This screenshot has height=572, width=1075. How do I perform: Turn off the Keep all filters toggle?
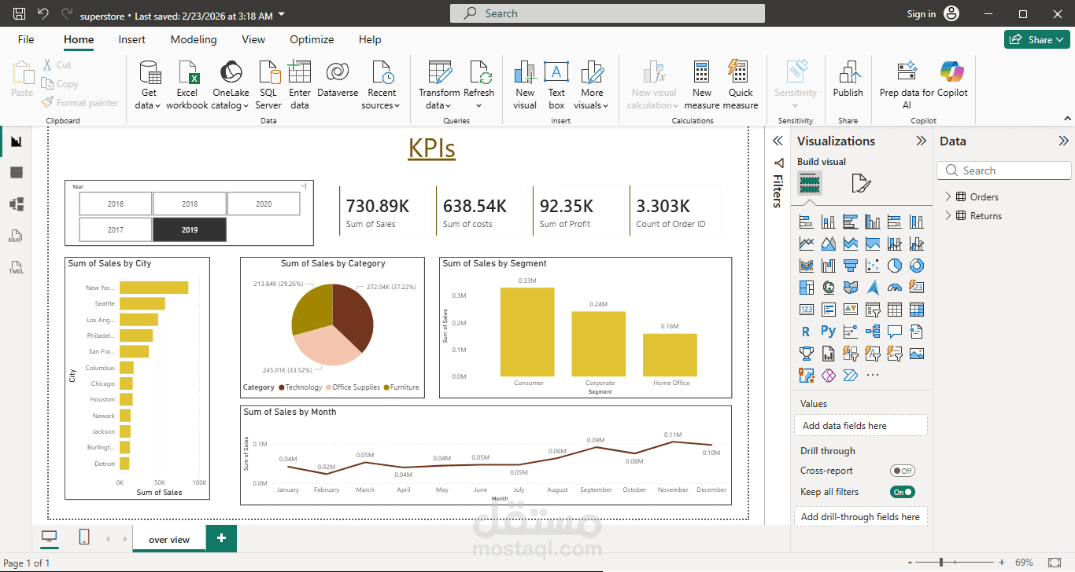pyautogui.click(x=902, y=491)
